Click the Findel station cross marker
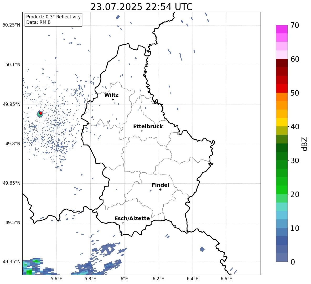Viewport: 311px width, 284px height. coord(160,190)
